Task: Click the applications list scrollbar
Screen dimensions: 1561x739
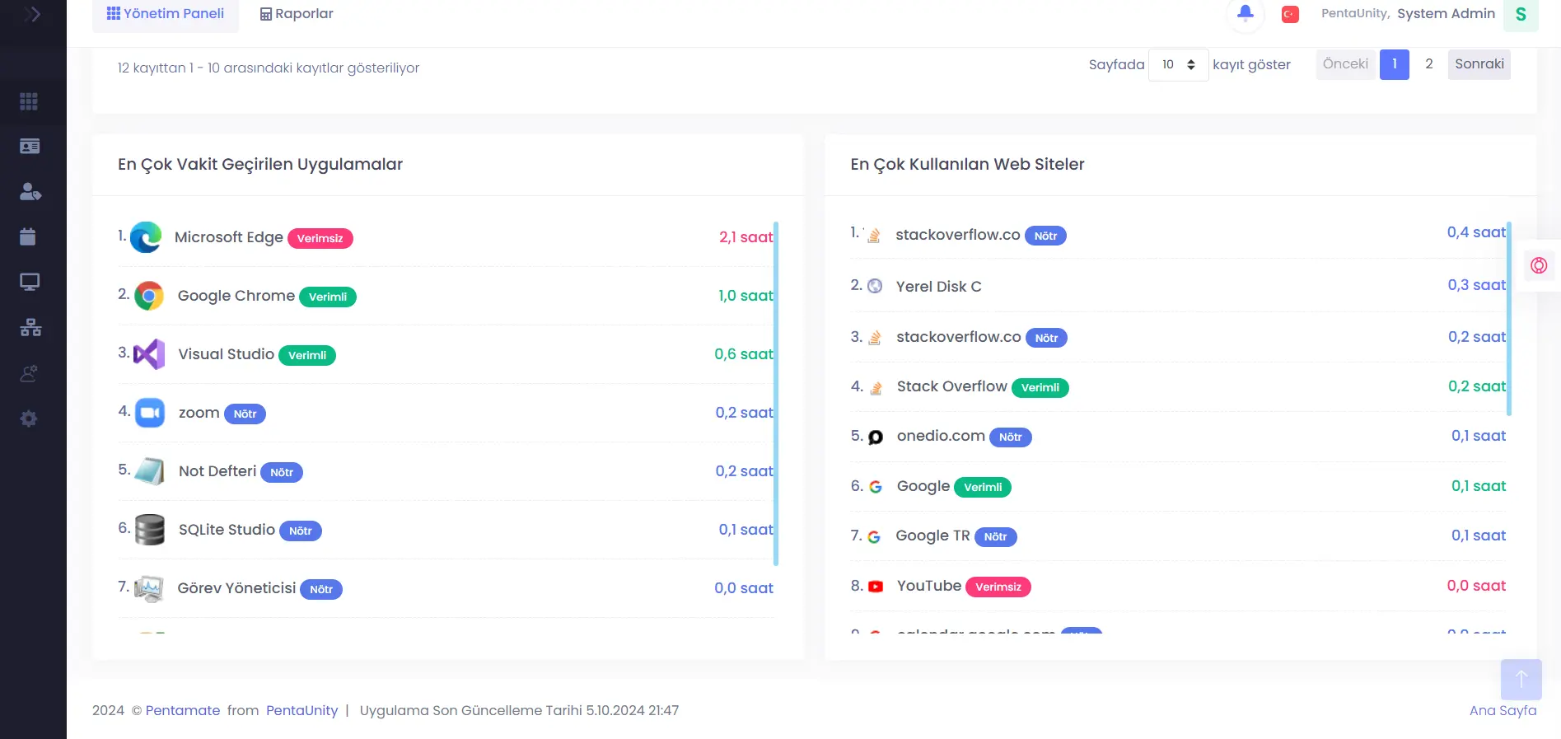Action: (776, 393)
